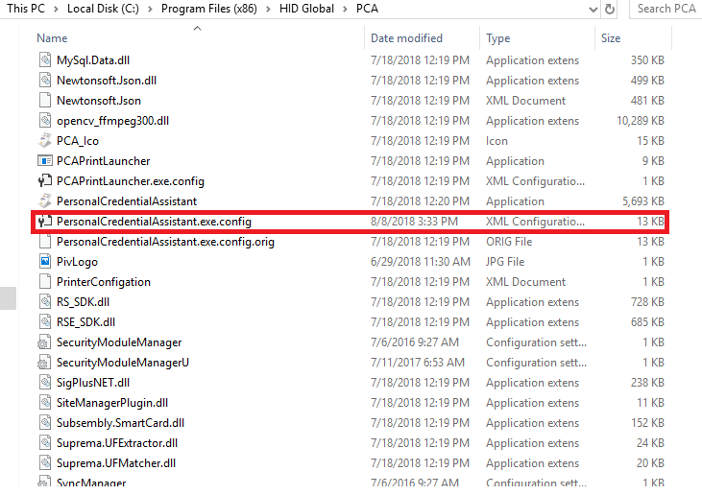The width and height of the screenshot is (702, 495).
Task: Select the Newtonsoft.Json.dll file name
Action: point(107,81)
